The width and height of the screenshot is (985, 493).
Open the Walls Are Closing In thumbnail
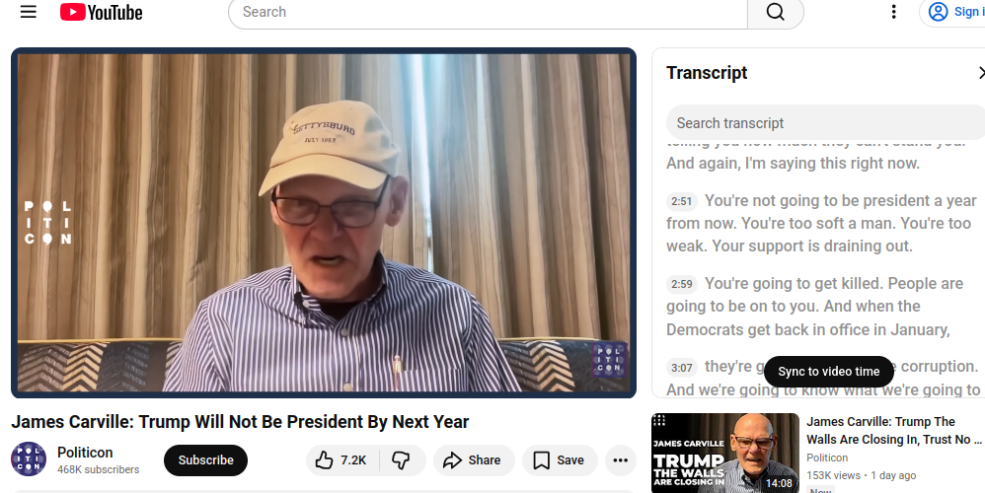tap(724, 453)
